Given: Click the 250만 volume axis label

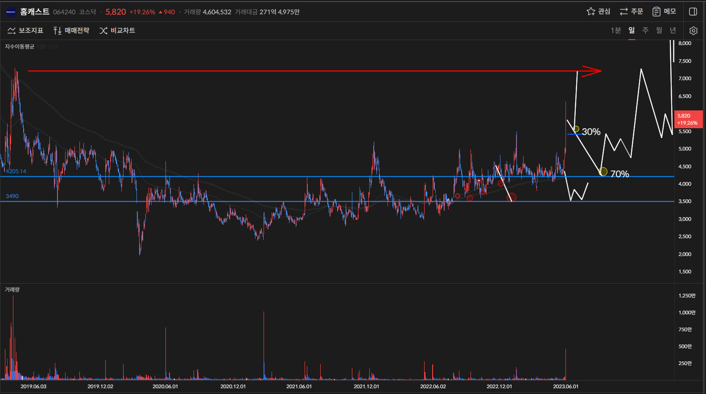Looking at the screenshot, I should click(685, 363).
